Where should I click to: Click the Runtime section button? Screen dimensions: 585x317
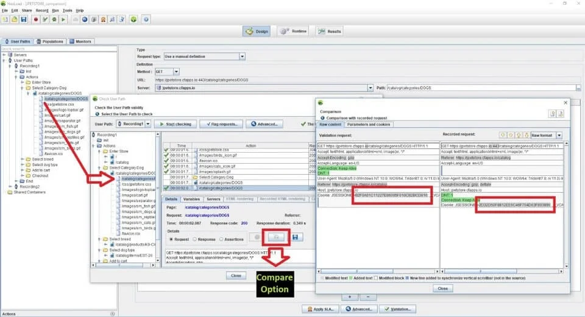294,31
